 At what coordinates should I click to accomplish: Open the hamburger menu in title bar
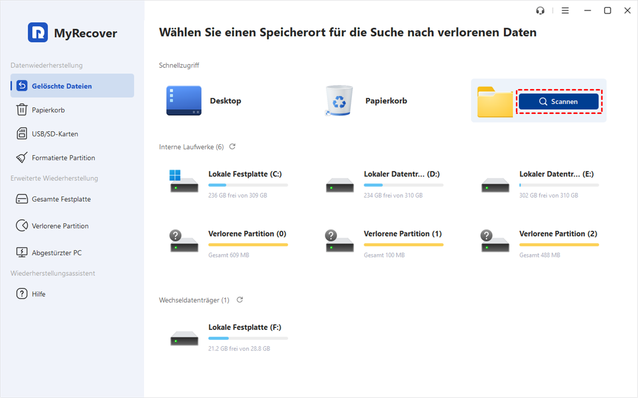(565, 11)
